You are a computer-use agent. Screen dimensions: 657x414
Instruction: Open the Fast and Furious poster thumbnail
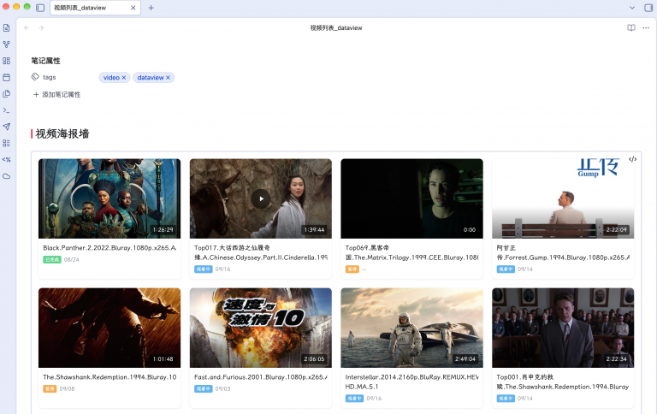(261, 328)
